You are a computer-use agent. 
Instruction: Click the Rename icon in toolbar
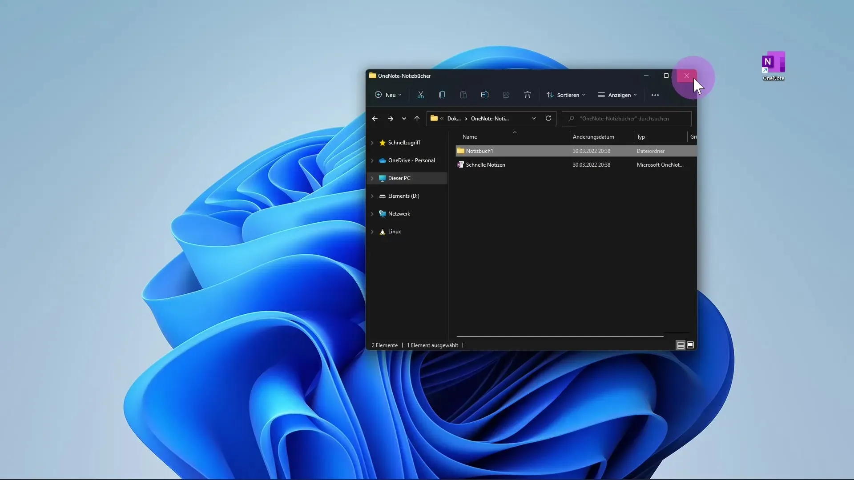click(485, 95)
